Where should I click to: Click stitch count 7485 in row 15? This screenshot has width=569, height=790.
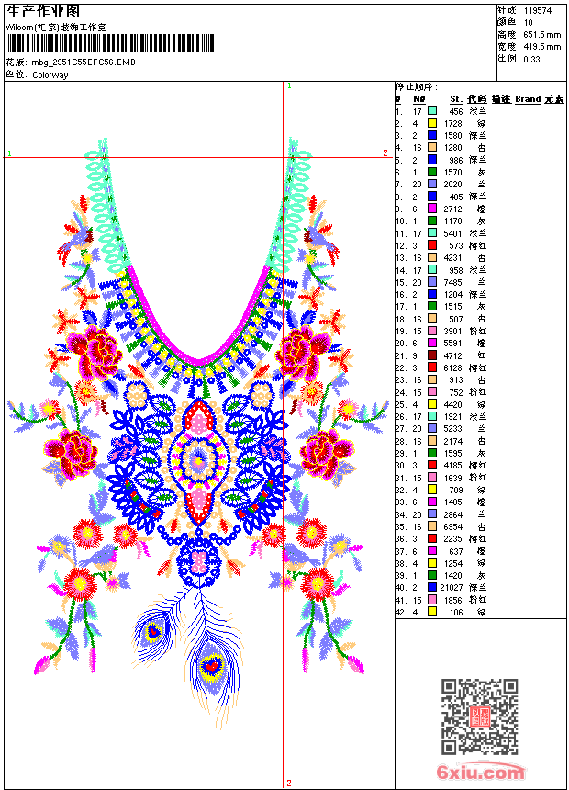[x=452, y=282]
